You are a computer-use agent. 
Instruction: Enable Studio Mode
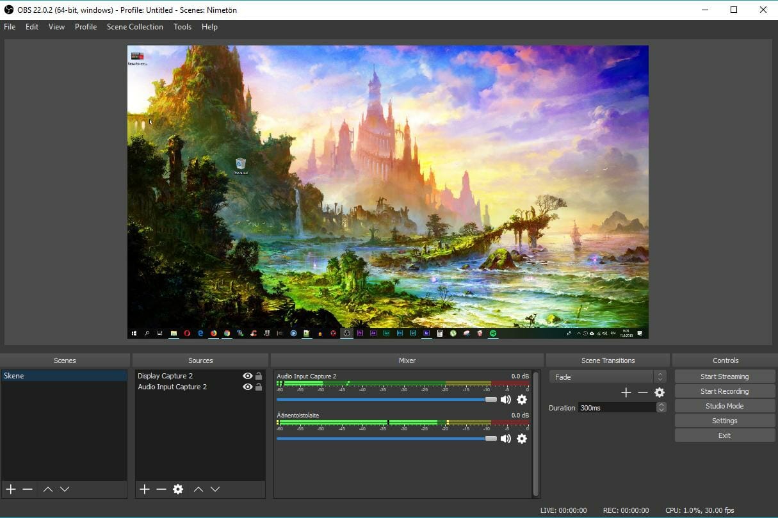pos(724,405)
